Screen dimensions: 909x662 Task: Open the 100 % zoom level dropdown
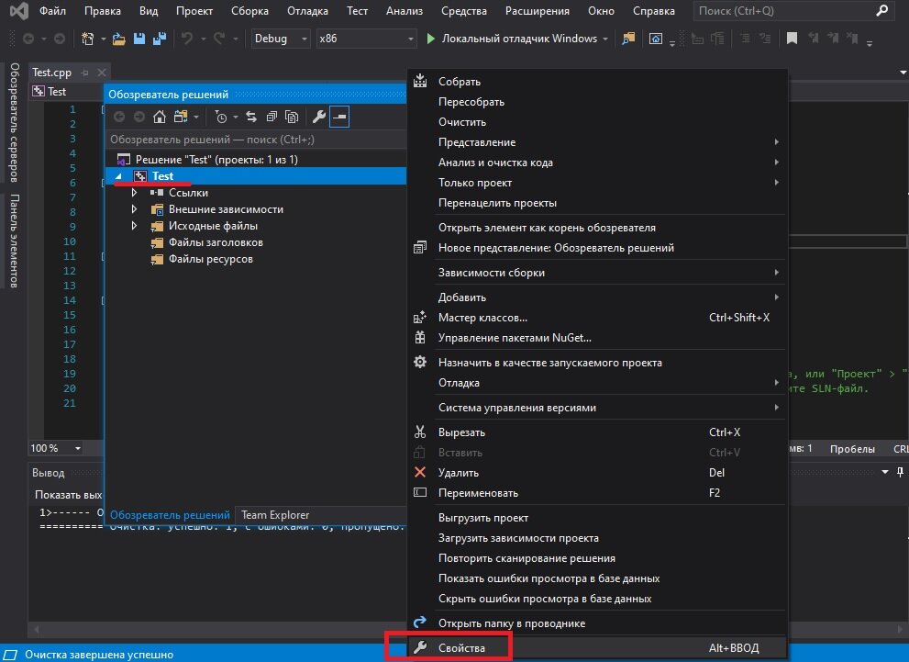tap(55, 448)
